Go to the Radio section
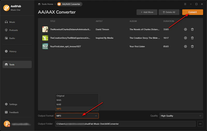Viewport: 207px width, 131px height. [x=17, y=38]
